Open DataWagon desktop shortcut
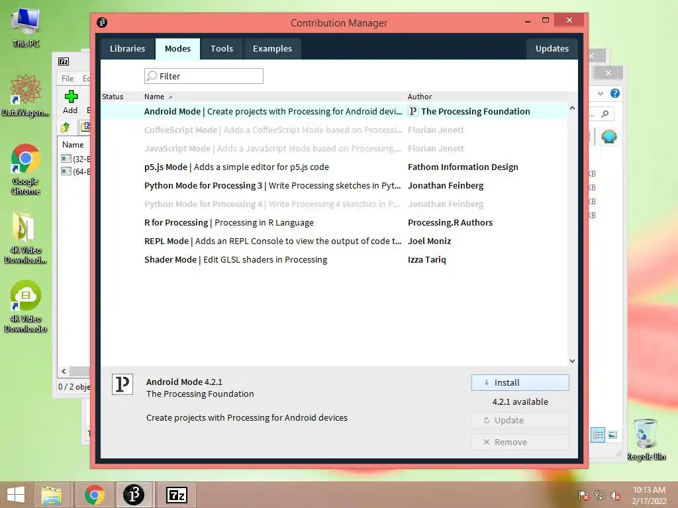The height and width of the screenshot is (508, 678). click(26, 96)
